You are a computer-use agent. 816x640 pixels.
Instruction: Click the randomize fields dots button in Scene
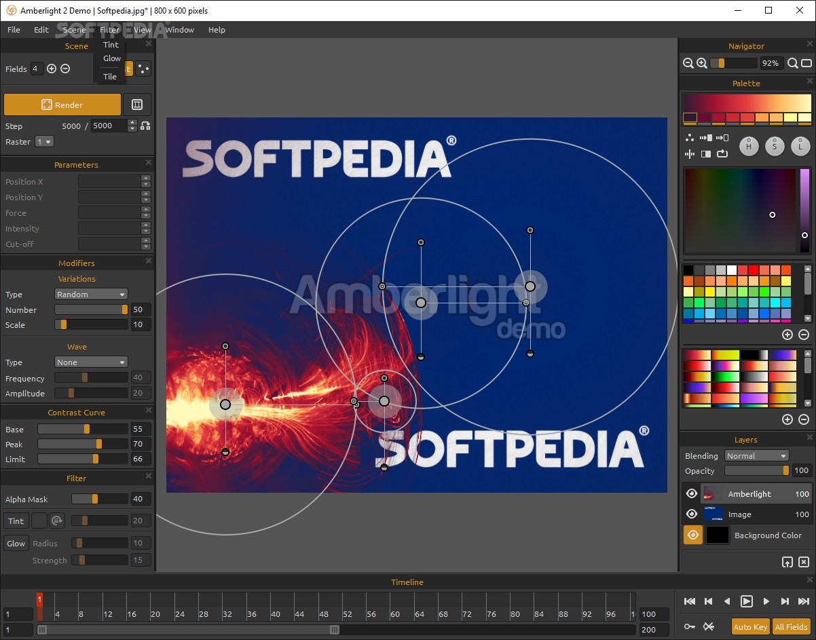click(x=143, y=69)
